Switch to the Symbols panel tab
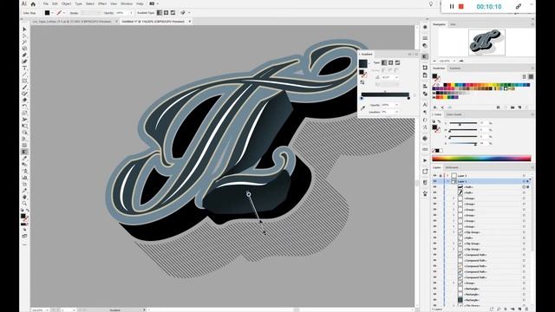555x312 pixels. (x=454, y=68)
